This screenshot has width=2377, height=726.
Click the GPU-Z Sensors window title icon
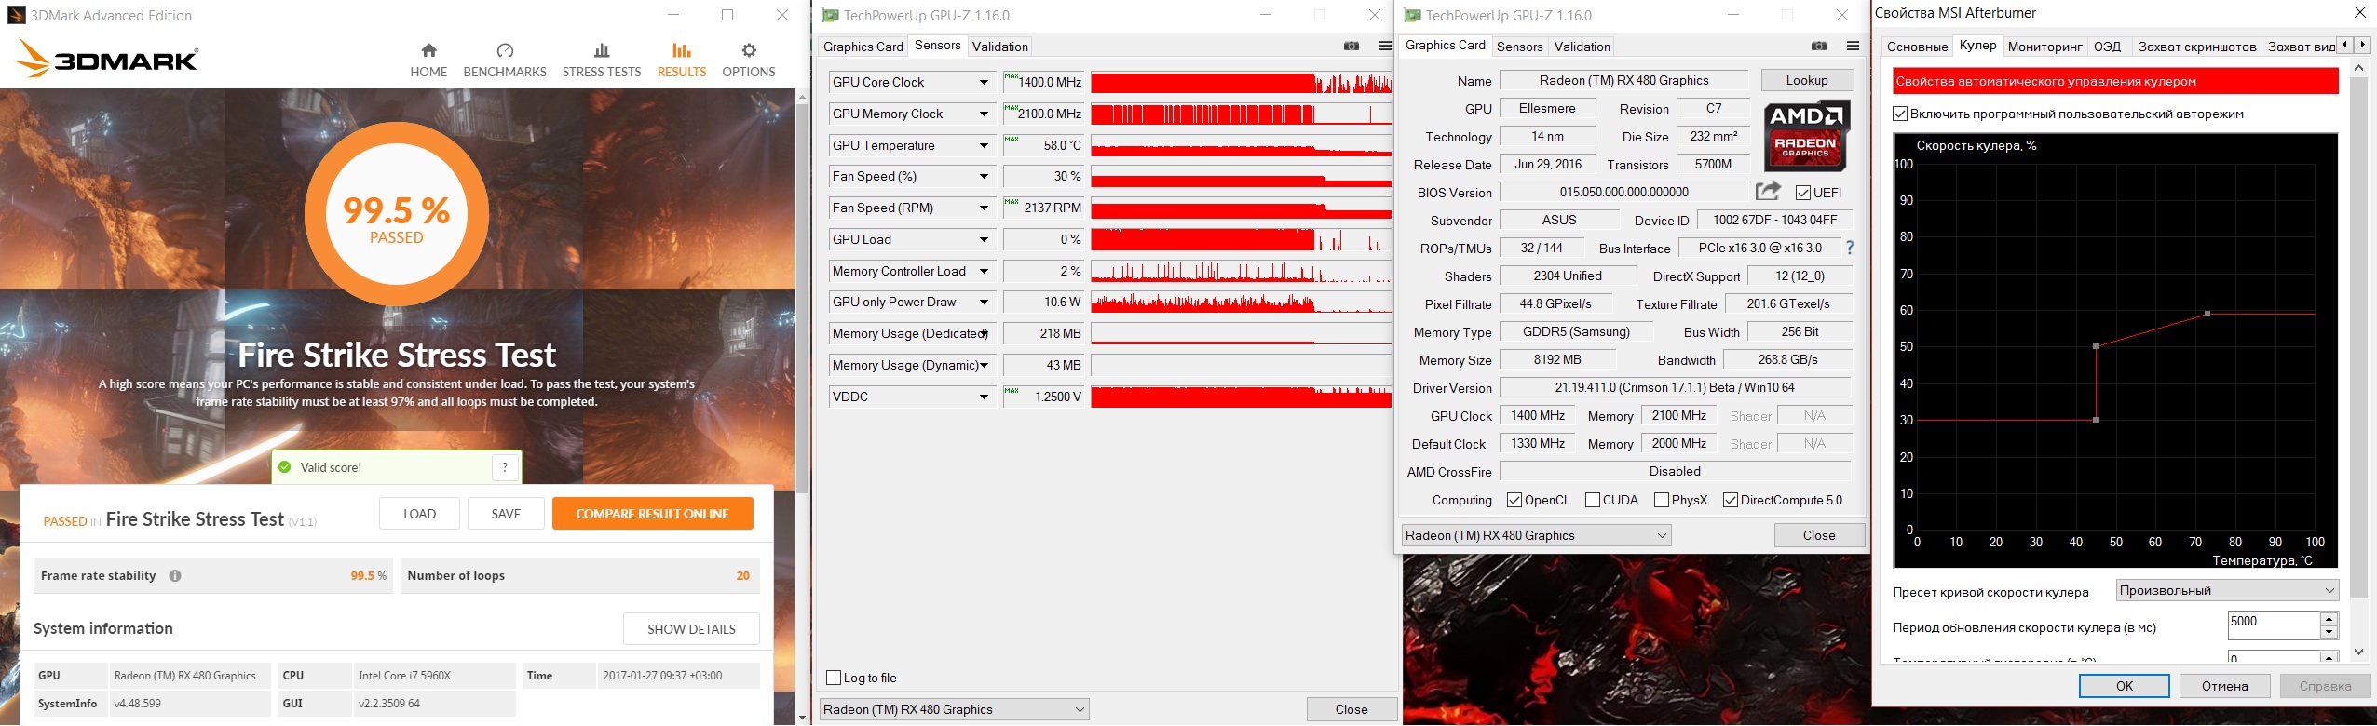pyautogui.click(x=830, y=15)
